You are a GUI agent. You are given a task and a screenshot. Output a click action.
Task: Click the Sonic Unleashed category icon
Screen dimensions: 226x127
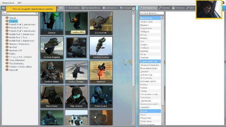[x=7, y=60]
